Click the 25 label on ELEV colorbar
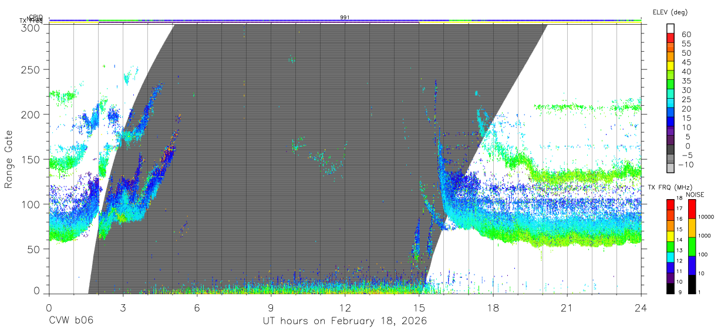This screenshot has width=721, height=333. [x=686, y=100]
